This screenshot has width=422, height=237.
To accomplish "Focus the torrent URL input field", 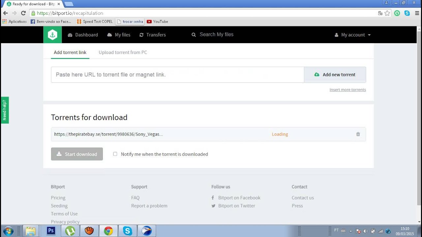I will click(x=177, y=75).
